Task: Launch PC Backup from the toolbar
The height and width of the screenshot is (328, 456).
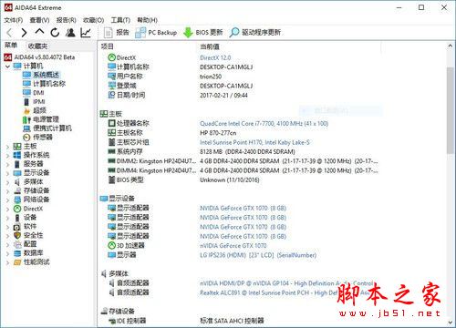Action: [x=156, y=32]
